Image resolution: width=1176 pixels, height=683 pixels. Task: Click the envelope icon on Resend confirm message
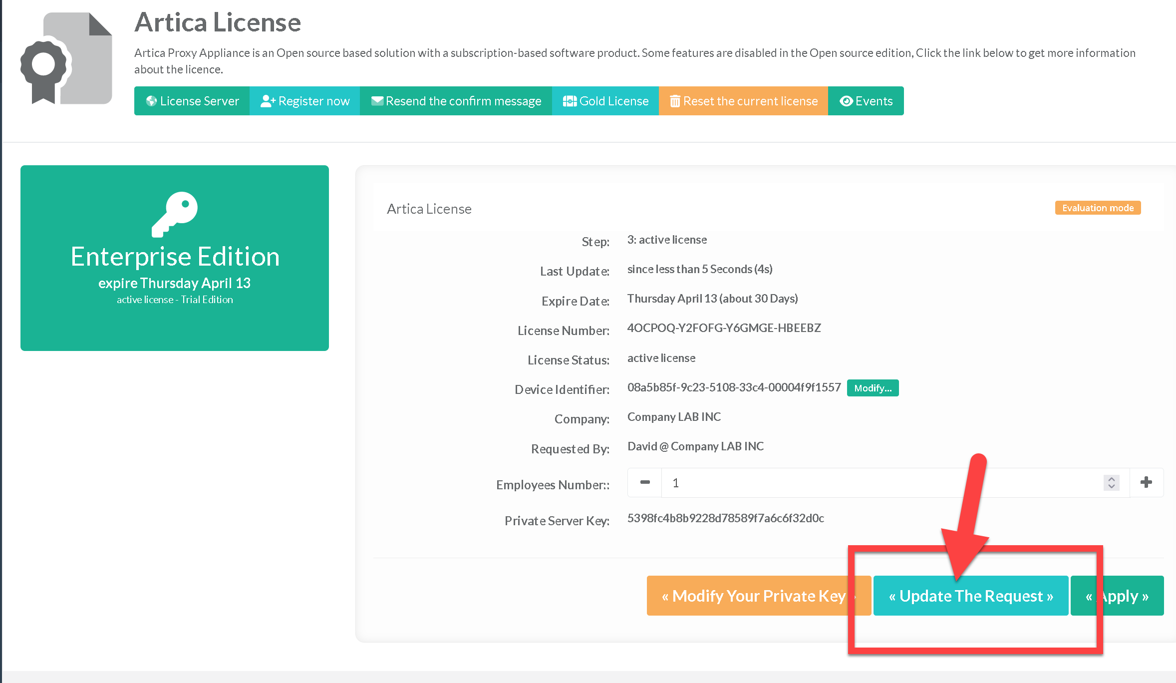[377, 101]
